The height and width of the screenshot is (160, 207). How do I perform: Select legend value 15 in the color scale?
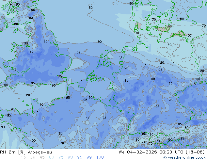pyautogui.click(x=23, y=157)
